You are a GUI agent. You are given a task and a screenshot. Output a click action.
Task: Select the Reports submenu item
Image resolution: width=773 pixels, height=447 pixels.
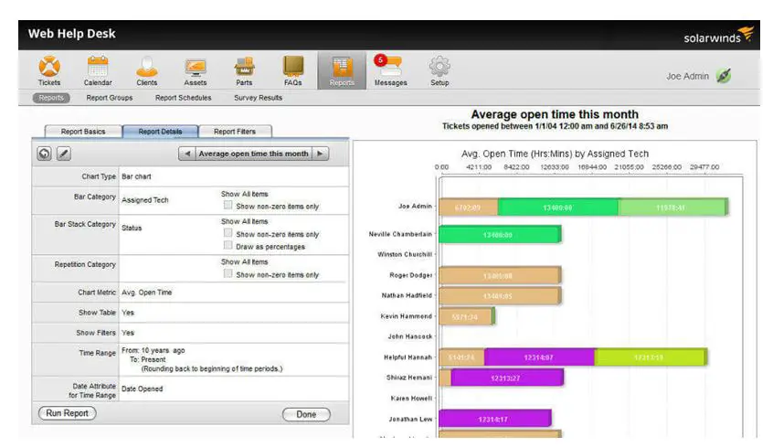click(x=51, y=98)
